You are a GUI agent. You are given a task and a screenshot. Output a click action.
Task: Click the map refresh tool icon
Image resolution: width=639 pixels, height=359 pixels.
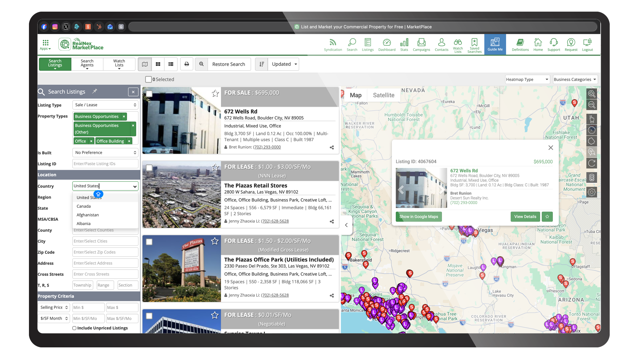(x=591, y=163)
